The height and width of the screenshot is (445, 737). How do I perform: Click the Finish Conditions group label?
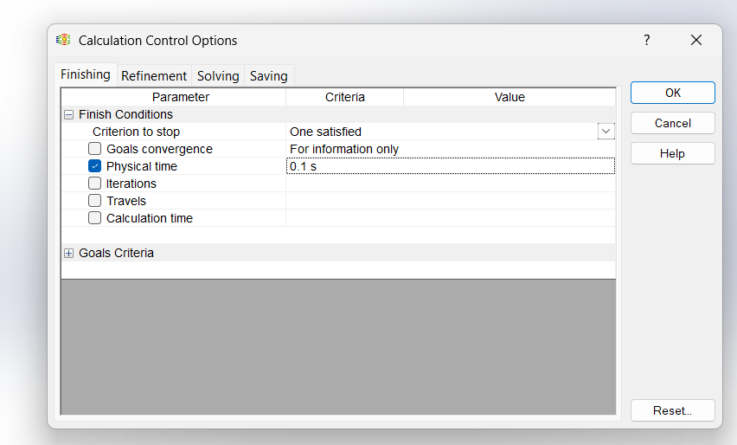[x=125, y=114]
